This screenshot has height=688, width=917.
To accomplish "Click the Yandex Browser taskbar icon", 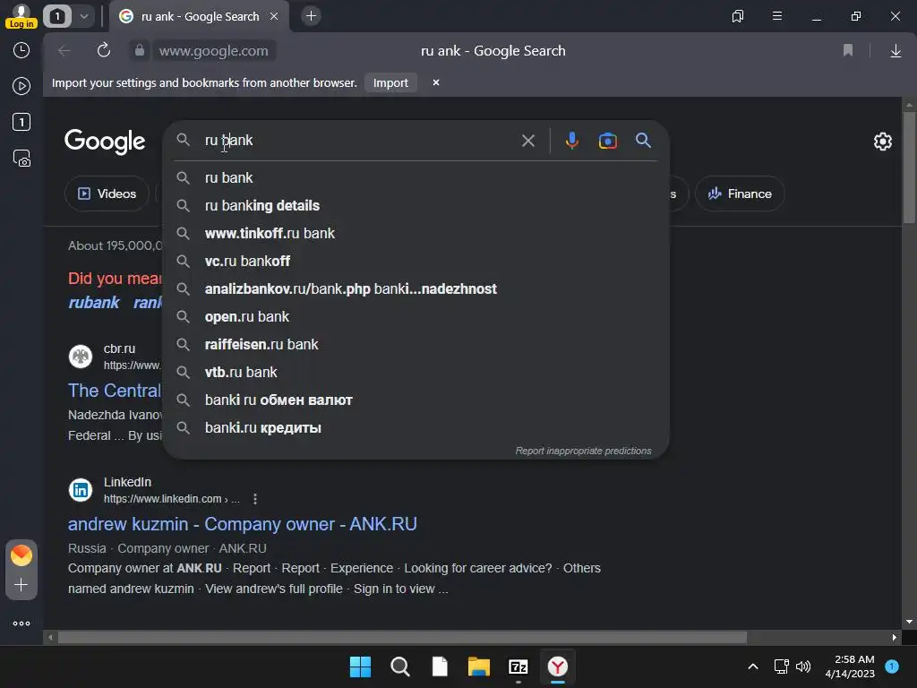I will 557,666.
